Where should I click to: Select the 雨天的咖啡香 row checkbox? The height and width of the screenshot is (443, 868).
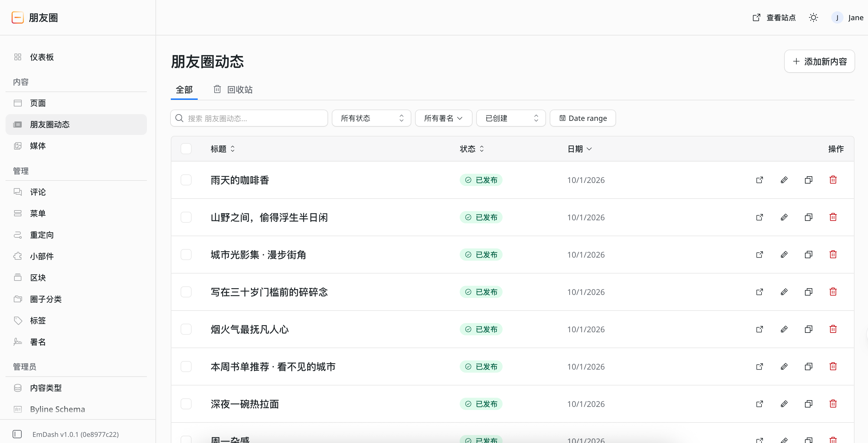pyautogui.click(x=186, y=180)
